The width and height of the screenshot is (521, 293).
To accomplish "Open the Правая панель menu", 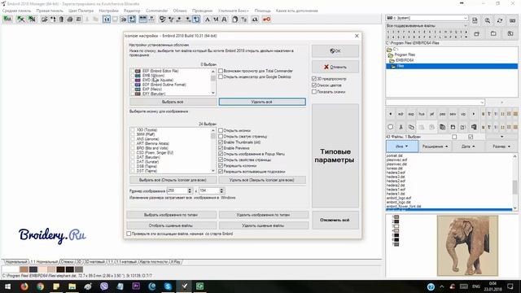I will coord(50,11).
